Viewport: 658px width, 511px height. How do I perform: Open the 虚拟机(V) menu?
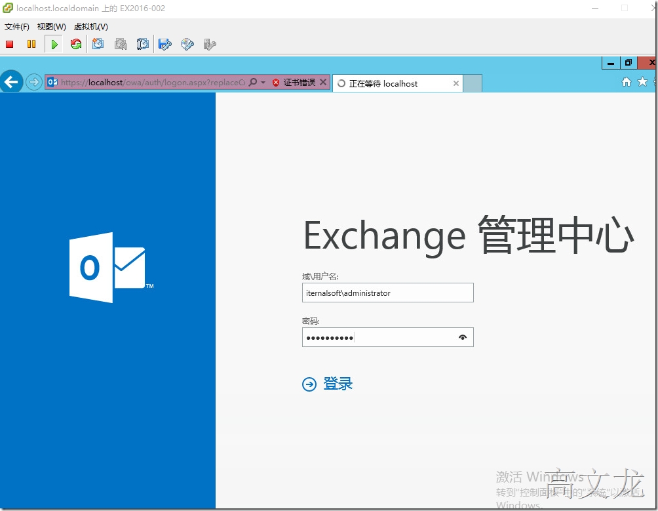(91, 27)
